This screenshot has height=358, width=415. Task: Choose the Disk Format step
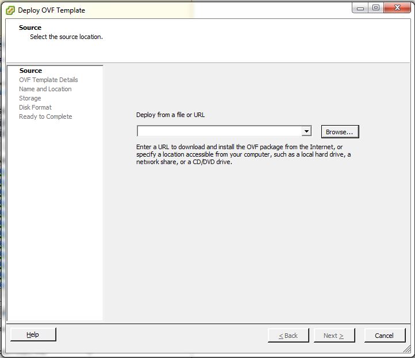pos(35,107)
